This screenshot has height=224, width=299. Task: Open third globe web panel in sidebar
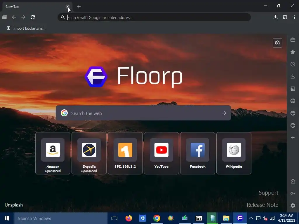coord(293,125)
